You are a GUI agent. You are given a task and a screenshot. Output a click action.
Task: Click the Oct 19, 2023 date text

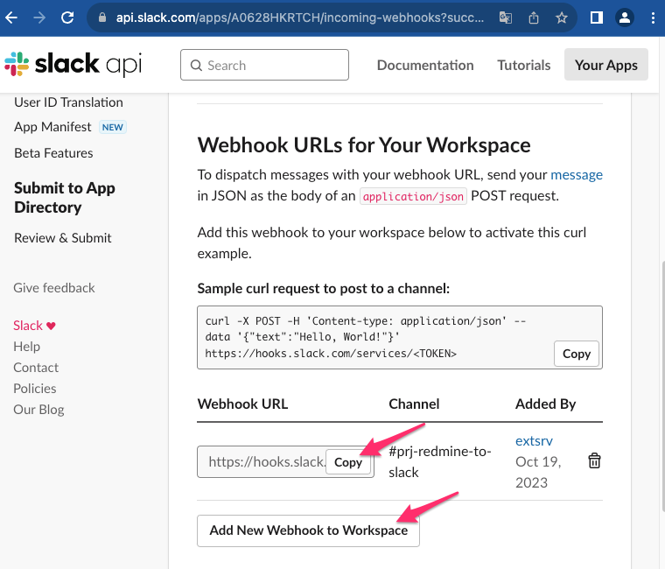point(538,472)
